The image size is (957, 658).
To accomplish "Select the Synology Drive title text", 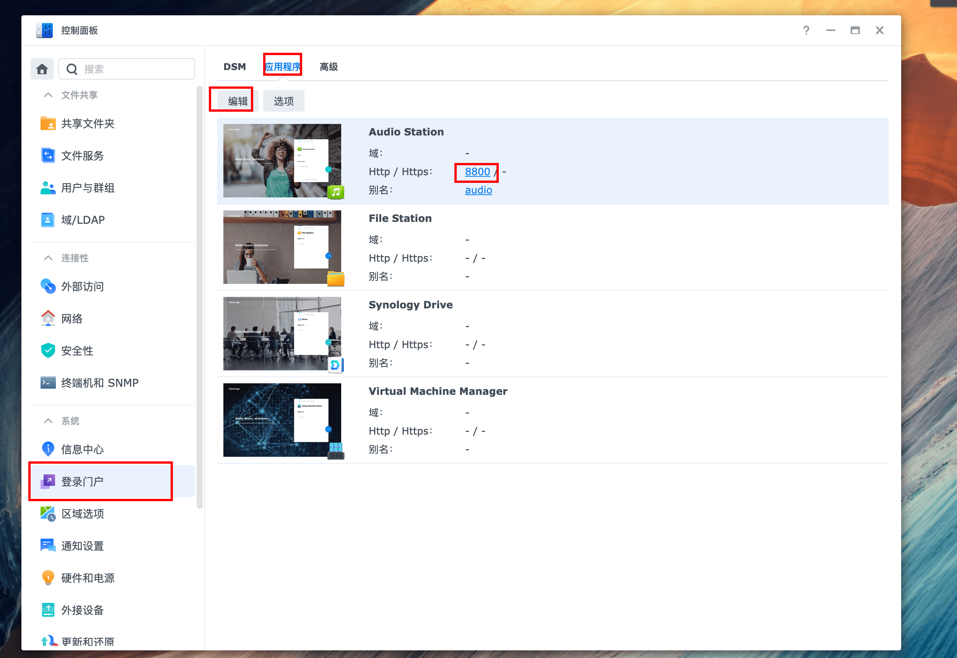I will click(x=410, y=305).
